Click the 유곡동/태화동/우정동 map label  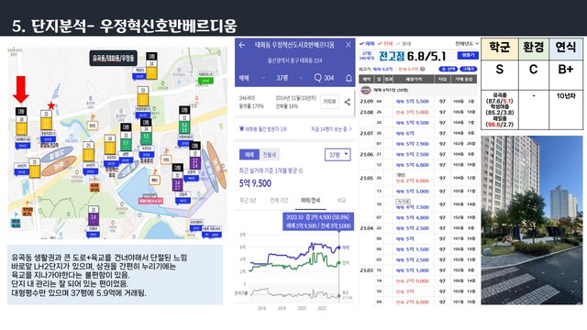[114, 58]
